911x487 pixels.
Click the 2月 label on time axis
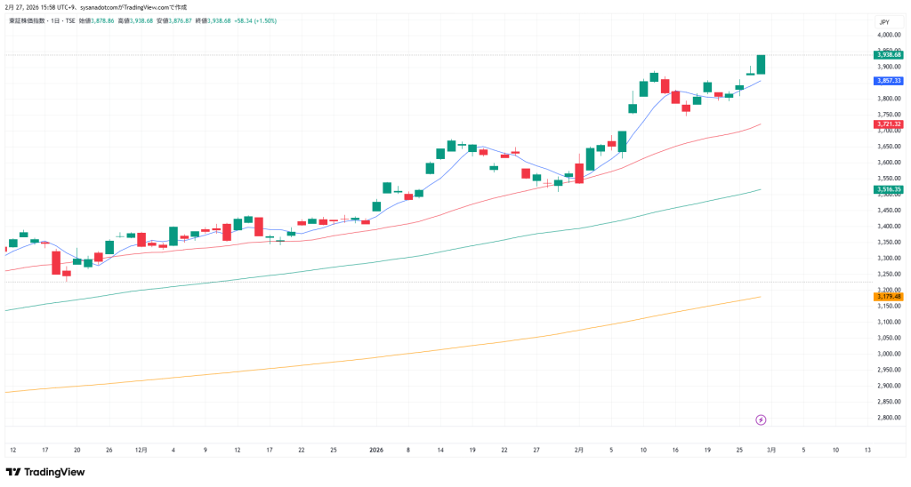tap(579, 451)
